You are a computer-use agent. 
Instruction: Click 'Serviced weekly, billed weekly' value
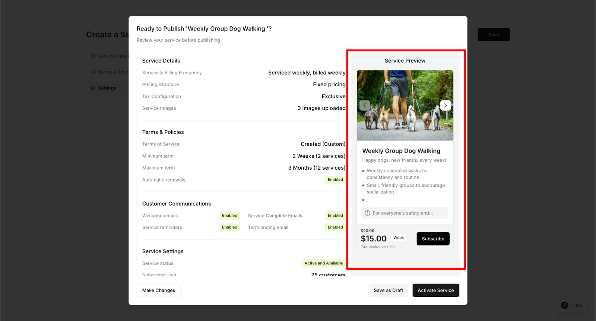coord(307,73)
